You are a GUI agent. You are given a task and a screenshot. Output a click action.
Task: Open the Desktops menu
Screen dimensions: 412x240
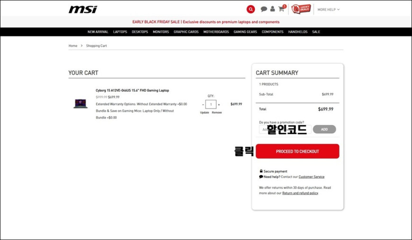click(140, 32)
